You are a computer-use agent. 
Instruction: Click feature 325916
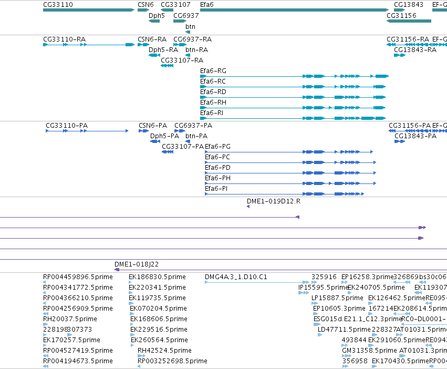coord(314,282)
